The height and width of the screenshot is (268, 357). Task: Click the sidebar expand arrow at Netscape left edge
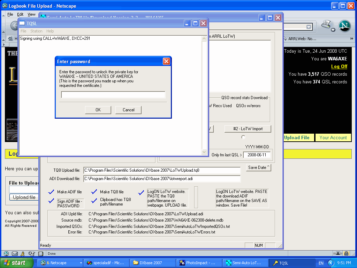[3, 45]
